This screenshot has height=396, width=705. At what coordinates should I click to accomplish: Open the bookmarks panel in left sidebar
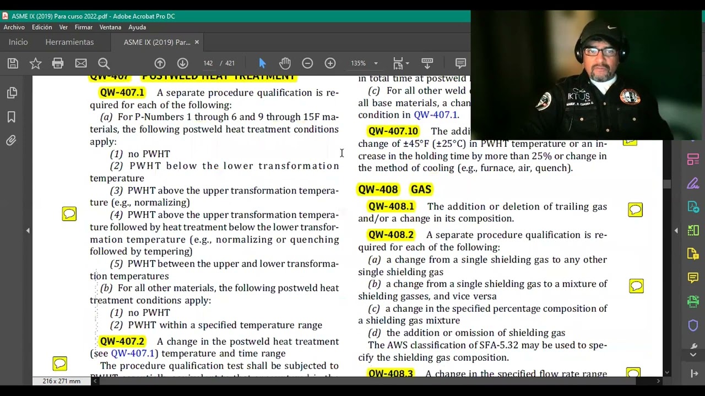(x=12, y=117)
